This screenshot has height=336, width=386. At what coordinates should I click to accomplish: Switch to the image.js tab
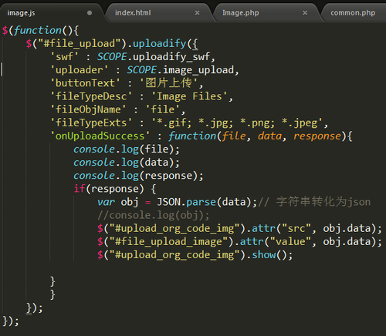pos(21,13)
